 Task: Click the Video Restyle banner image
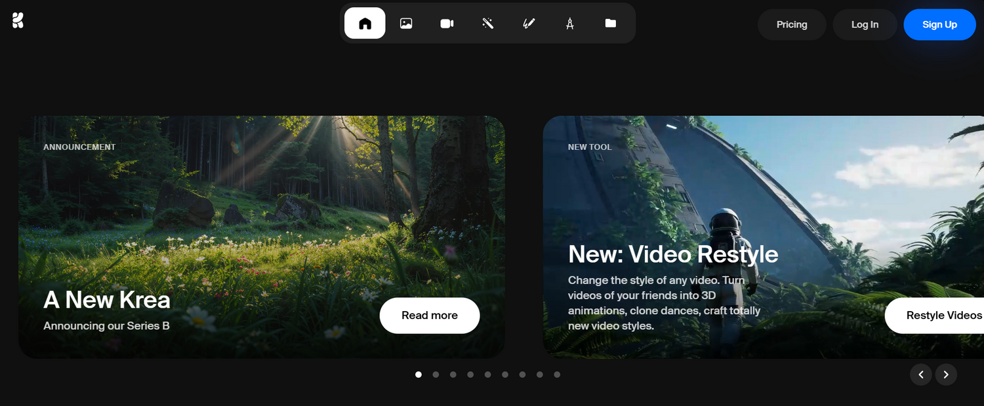722,183
